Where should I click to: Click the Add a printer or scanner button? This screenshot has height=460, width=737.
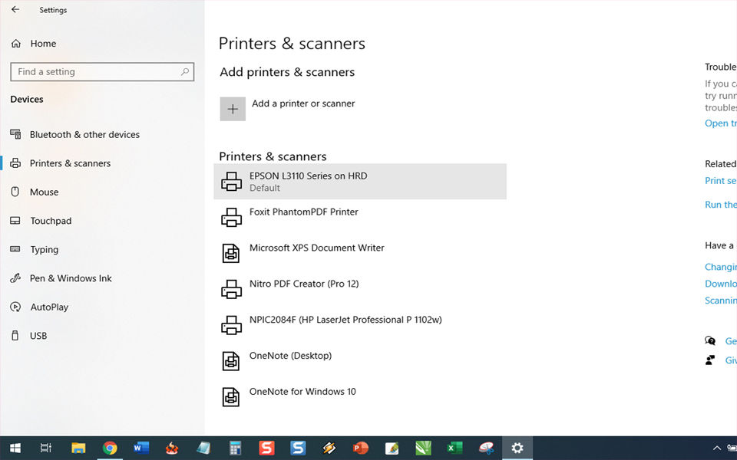pos(233,108)
